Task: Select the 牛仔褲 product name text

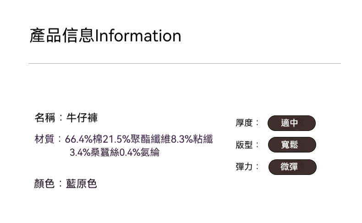Action: coord(82,118)
